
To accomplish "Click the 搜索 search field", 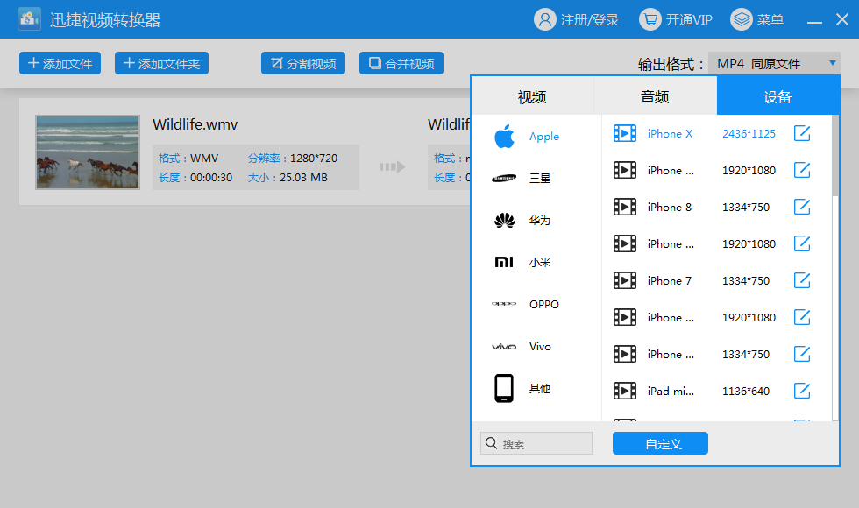I will pos(536,443).
